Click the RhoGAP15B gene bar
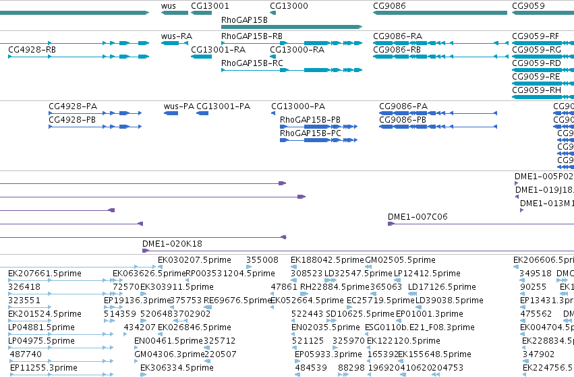 [292, 27]
